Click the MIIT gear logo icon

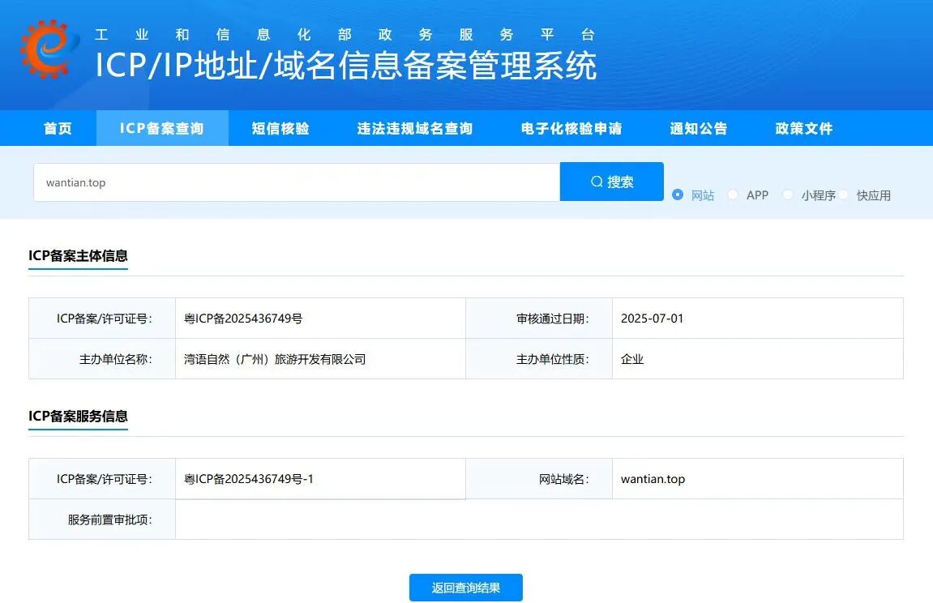[x=49, y=49]
